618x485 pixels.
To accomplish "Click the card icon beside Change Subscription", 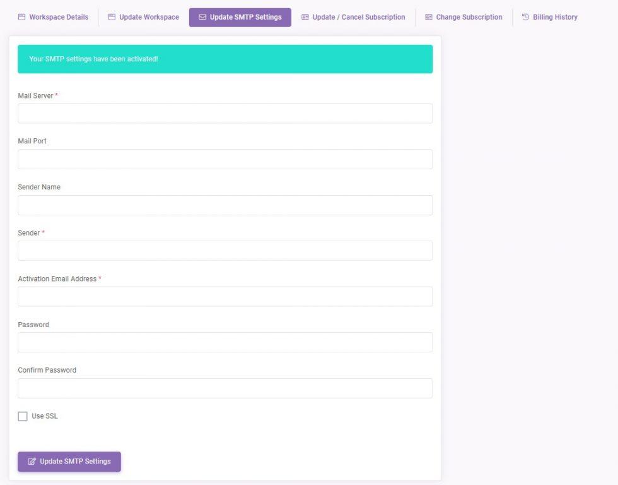I will (x=429, y=17).
